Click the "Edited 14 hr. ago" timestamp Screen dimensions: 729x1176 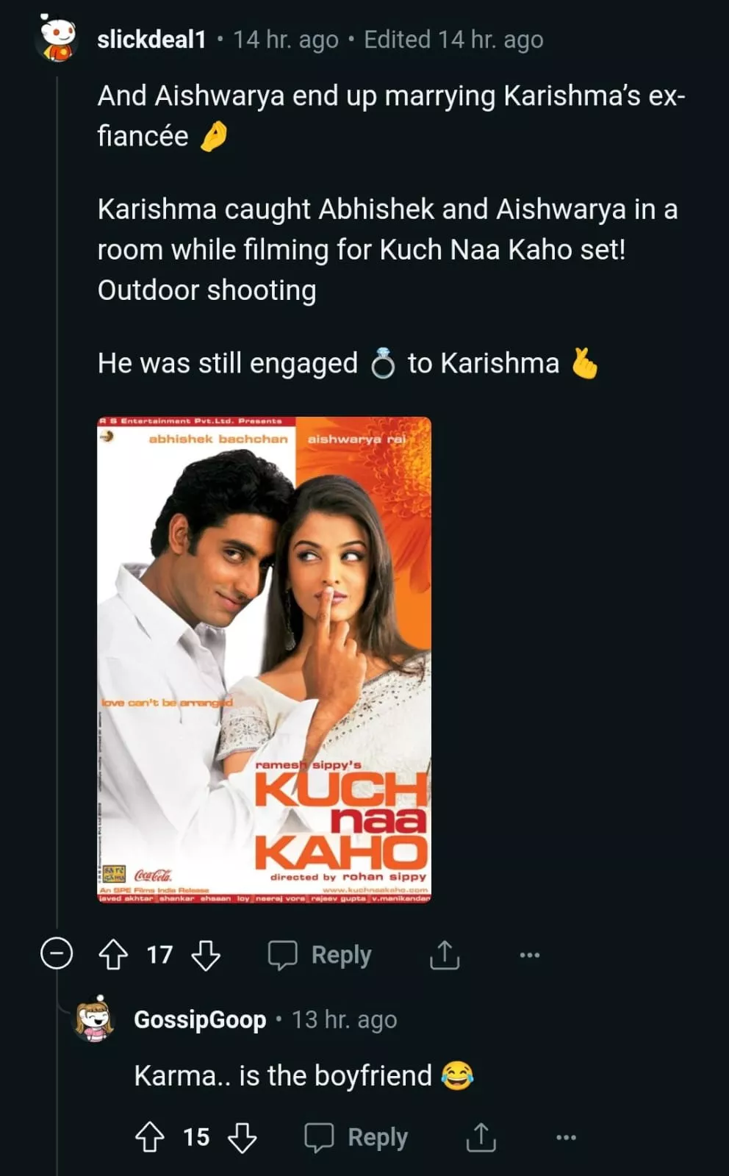[453, 39]
